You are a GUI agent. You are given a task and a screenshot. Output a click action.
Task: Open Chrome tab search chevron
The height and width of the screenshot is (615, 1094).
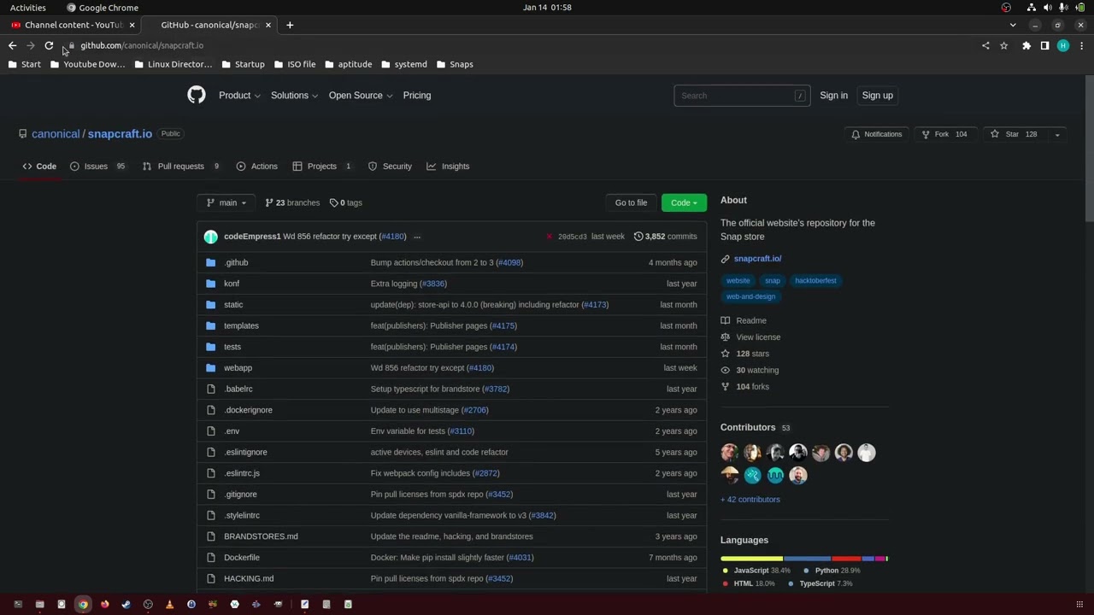pos(1013,25)
